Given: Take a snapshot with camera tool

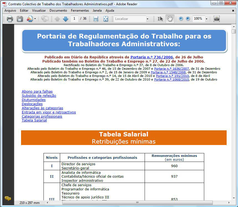Looking at the screenshot, I should coord(217,19).
